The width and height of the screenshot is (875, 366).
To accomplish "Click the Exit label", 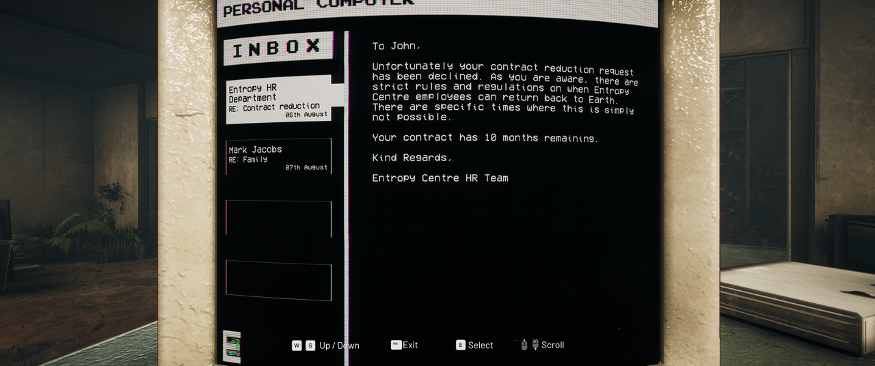I will pos(410,345).
